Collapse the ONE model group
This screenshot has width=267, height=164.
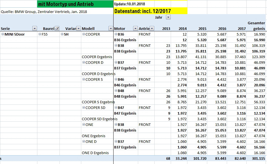coord(84,124)
